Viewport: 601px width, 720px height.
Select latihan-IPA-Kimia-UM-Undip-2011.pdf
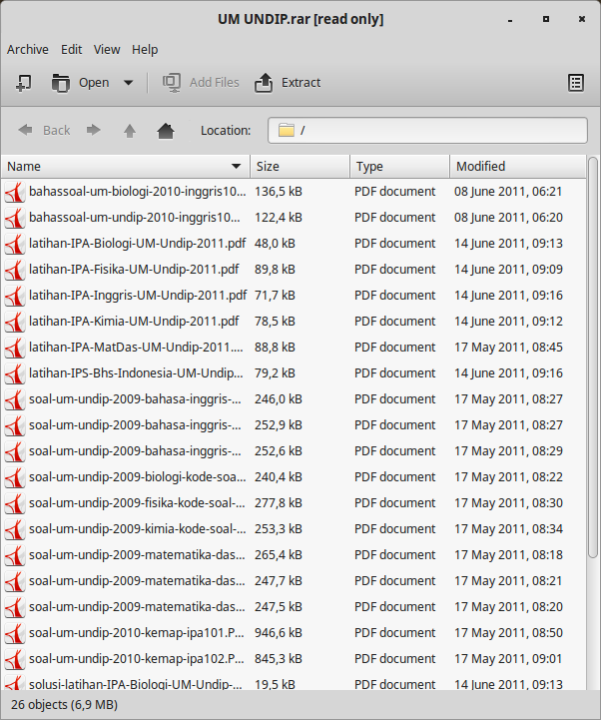pos(294,321)
